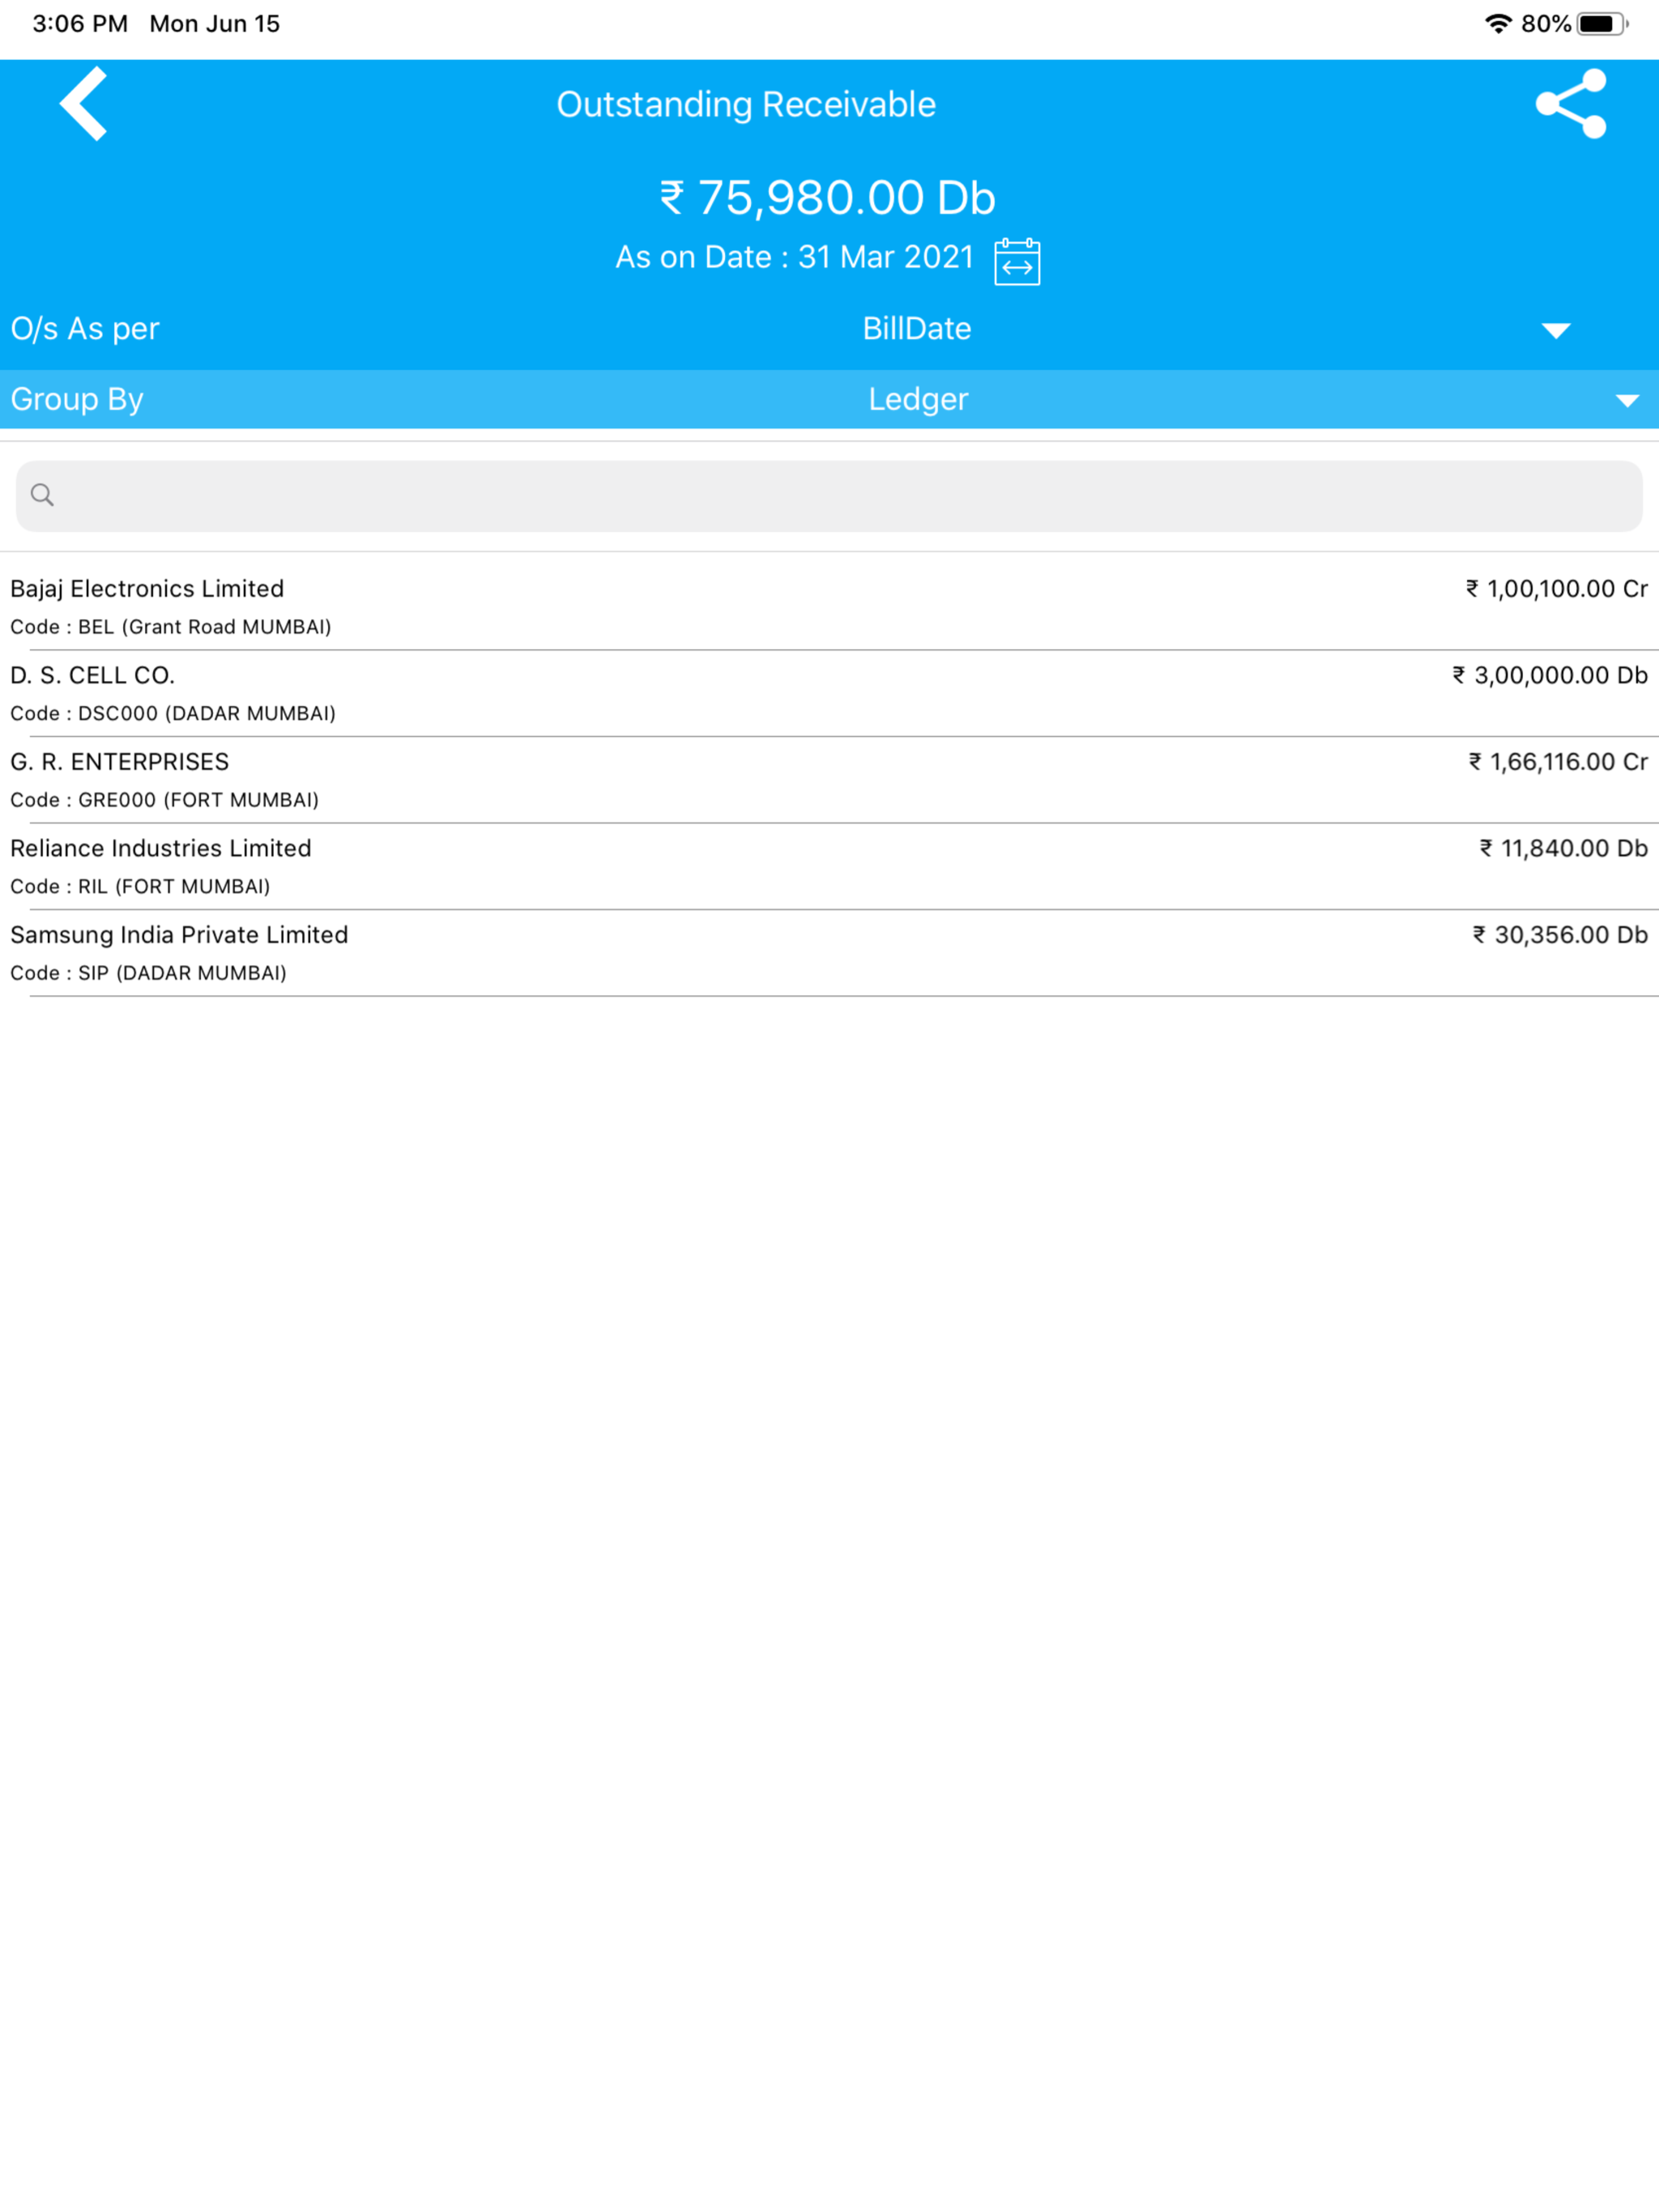Click amount ₹ 30,356.00 Db
Screen dimensions: 1659x2212
[x=1560, y=935]
